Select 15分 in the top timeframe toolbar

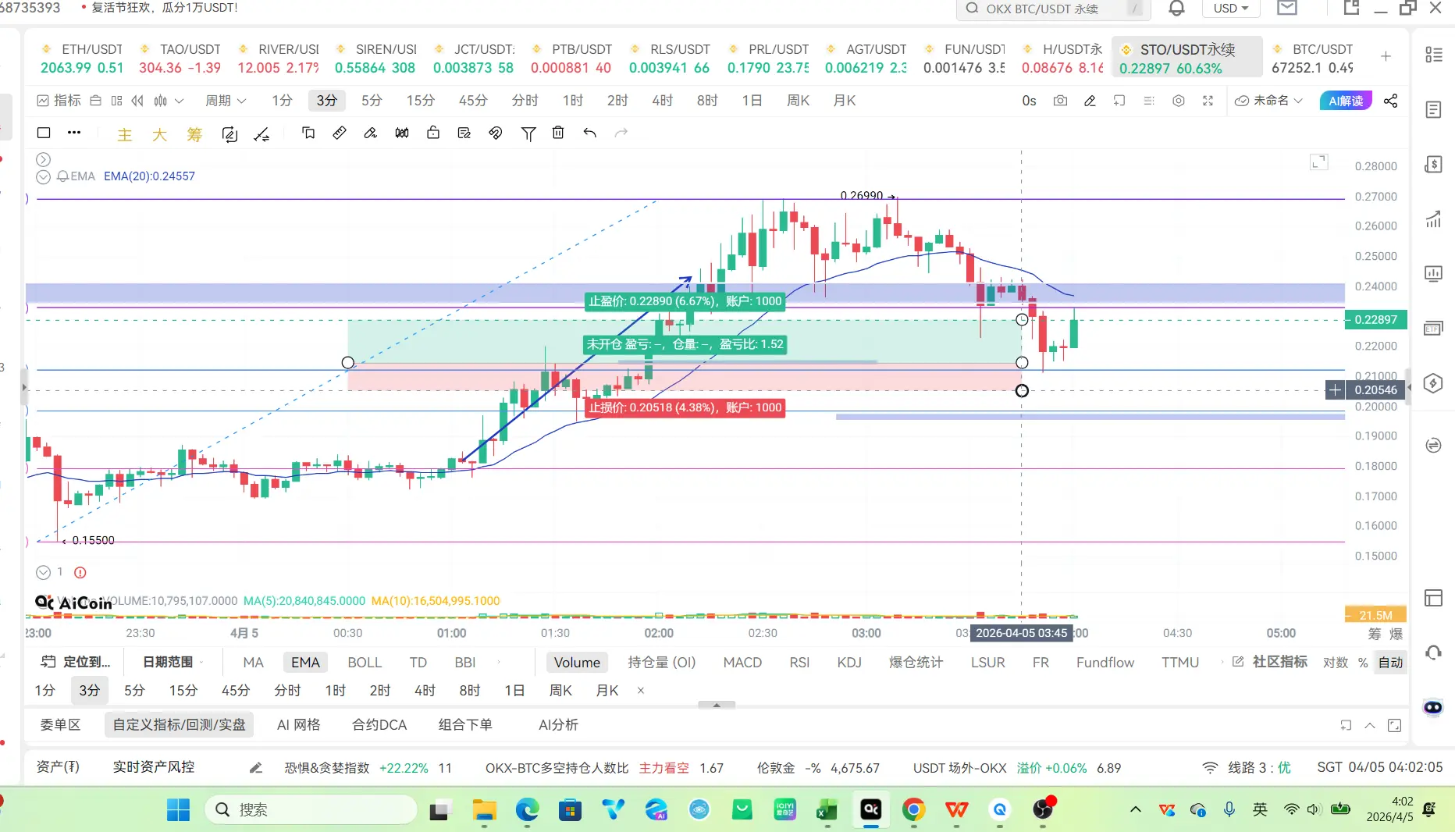[420, 101]
